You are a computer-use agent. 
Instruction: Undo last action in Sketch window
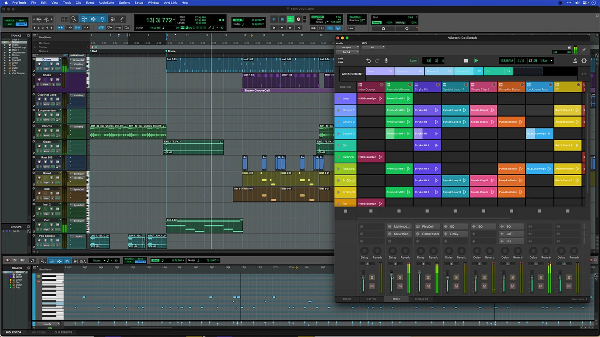[368, 61]
